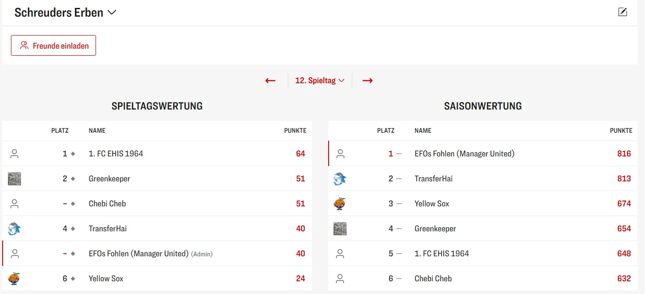645x294 pixels.
Task: Open EFOs Fohlen team in Saisonwertung
Action: click(464, 154)
